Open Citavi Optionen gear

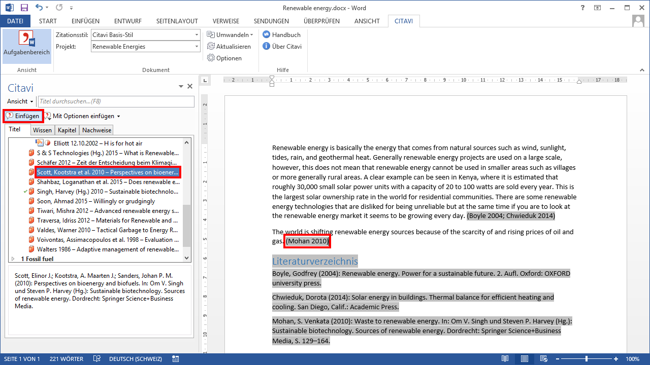coord(224,58)
